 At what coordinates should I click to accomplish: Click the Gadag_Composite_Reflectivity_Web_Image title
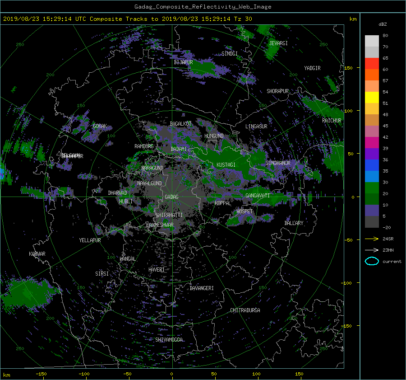[203, 7]
